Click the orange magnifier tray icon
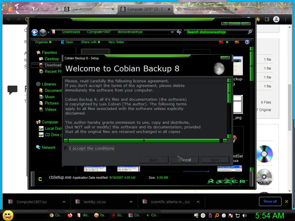The height and width of the screenshot is (221, 295). click(217, 216)
